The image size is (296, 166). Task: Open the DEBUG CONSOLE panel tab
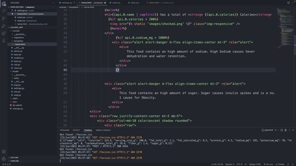103,130
